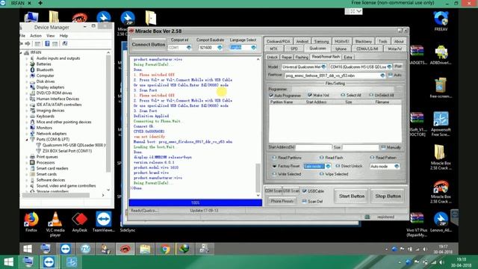Open the Unlock sub-tab
The width and height of the screenshot is (478, 269).
(x=272, y=57)
